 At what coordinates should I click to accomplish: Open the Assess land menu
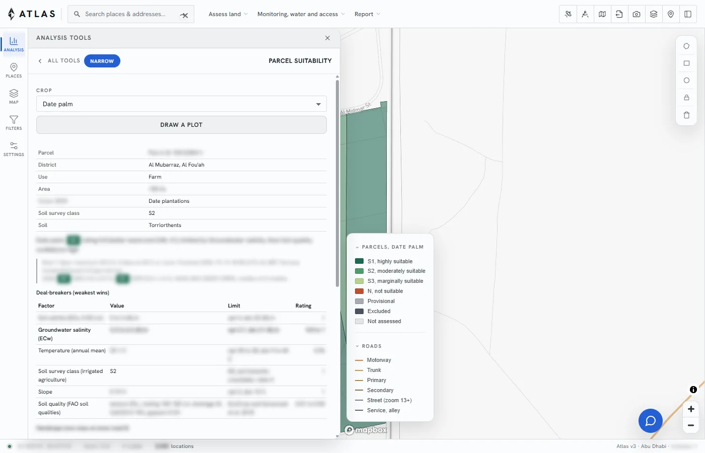(x=228, y=14)
